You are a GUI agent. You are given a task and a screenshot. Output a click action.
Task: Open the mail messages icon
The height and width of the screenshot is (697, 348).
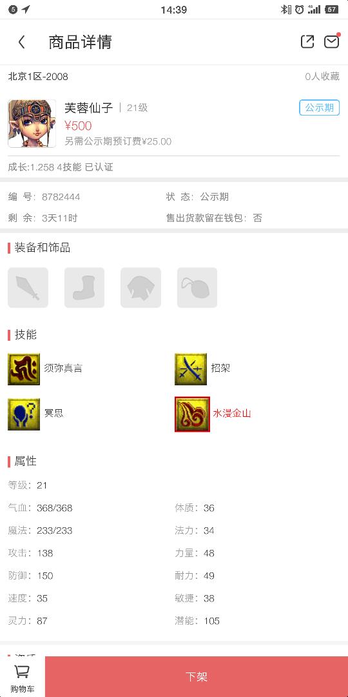click(x=332, y=41)
